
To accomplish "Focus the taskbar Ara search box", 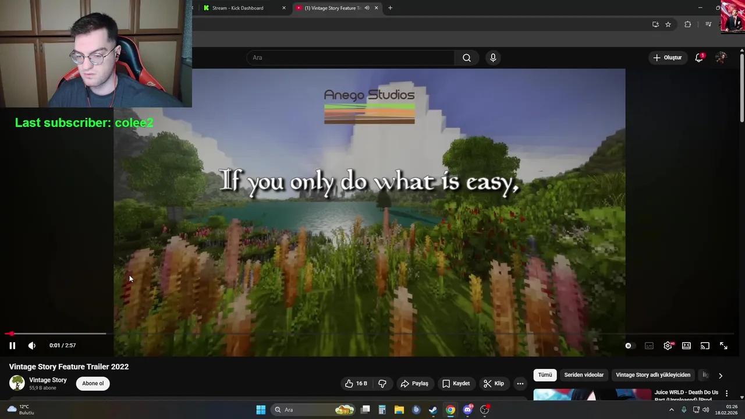I will 314,410.
